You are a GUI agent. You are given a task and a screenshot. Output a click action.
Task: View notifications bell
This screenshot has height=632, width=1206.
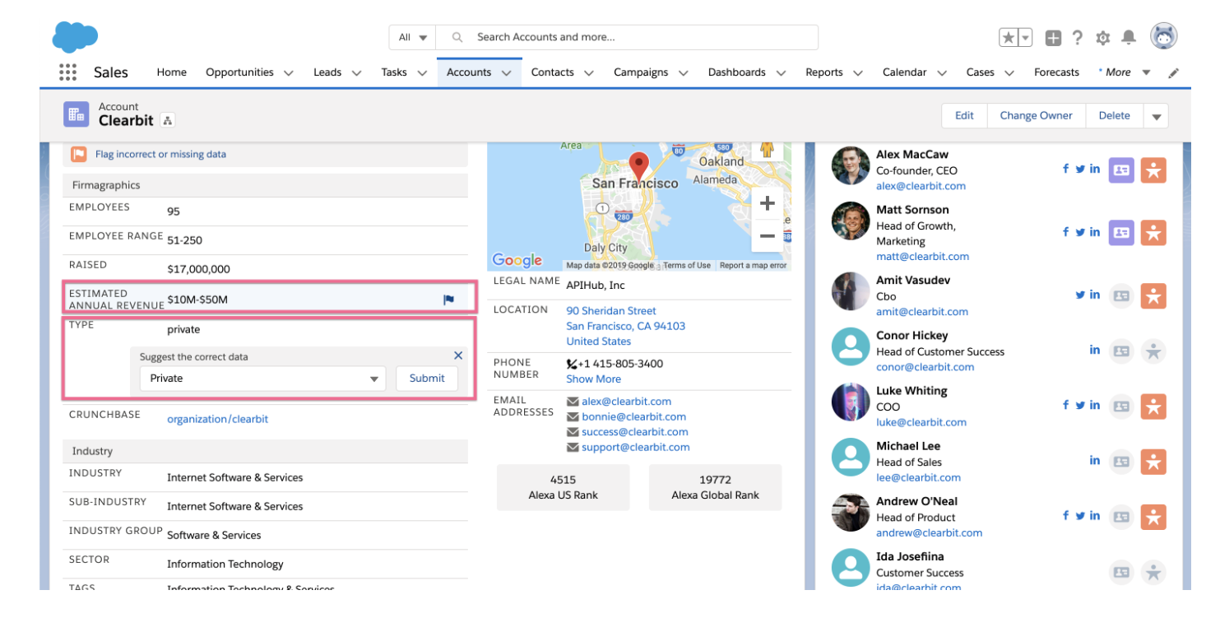tap(1129, 37)
